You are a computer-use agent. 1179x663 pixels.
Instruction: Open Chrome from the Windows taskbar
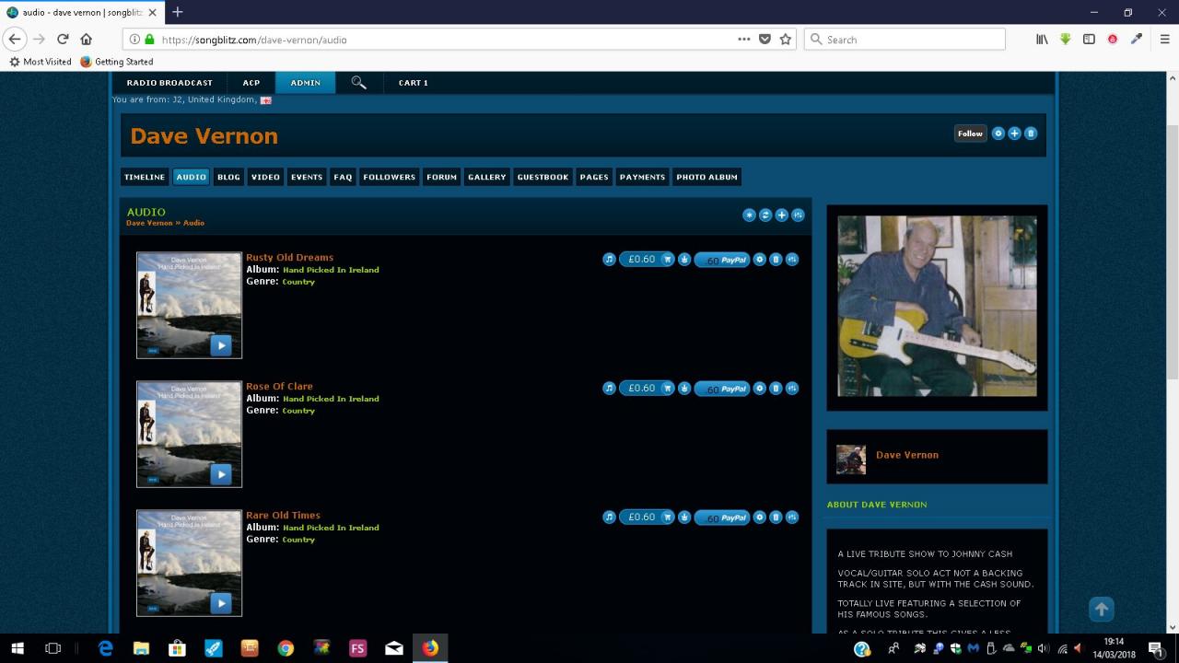(286, 648)
